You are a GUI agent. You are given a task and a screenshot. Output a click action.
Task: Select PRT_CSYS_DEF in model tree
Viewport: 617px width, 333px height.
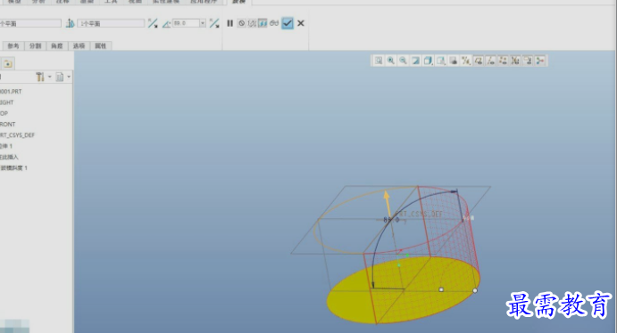click(x=17, y=135)
